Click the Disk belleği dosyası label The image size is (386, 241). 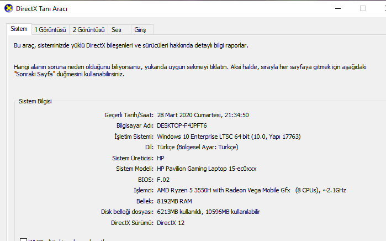[127, 212]
